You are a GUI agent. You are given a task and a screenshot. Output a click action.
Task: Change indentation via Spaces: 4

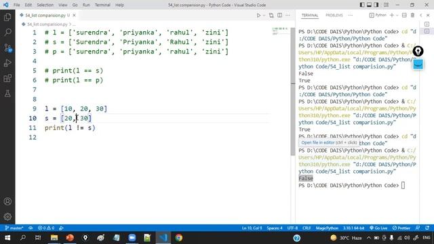275,228
